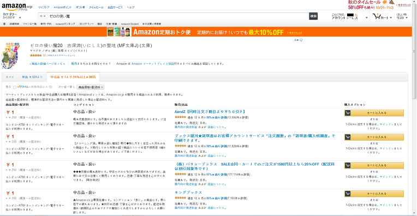The height and width of the screenshot is (216, 417).
Task: Click the 販売 sell-yours link
Action: tap(74, 64)
